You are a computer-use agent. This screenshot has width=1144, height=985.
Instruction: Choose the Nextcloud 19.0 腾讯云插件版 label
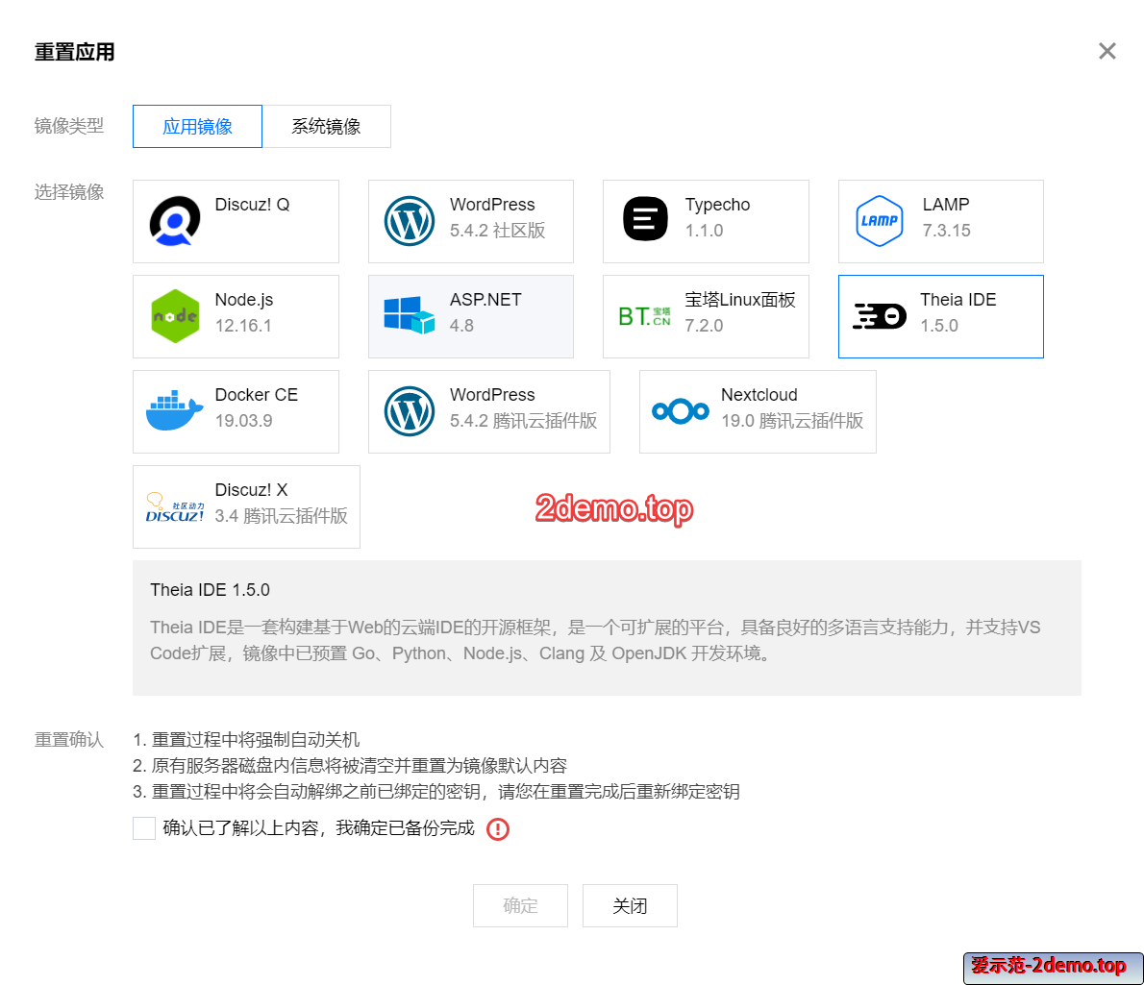point(792,421)
